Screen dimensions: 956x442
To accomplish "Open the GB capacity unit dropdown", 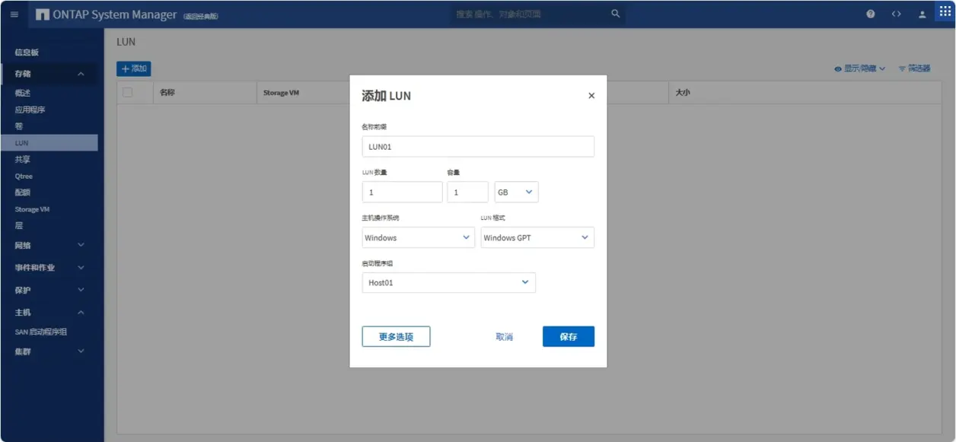I will pos(516,192).
